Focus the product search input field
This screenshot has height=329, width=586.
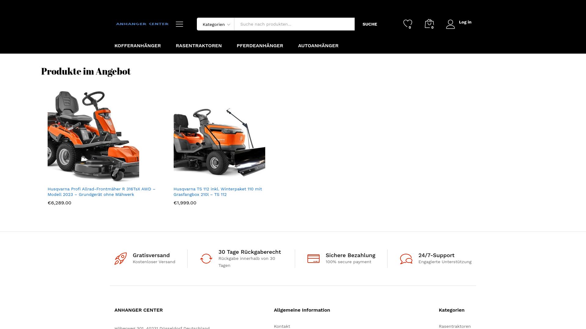tap(294, 24)
